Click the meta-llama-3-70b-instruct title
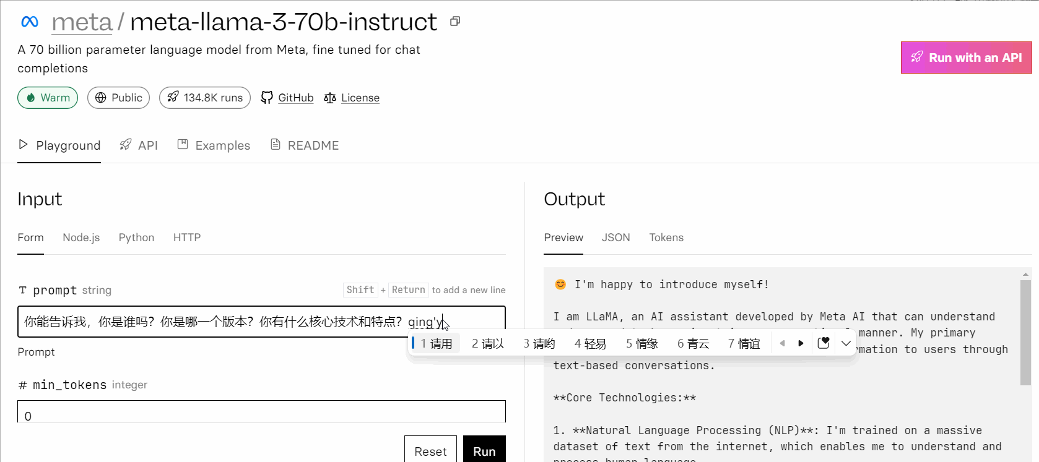This screenshot has height=462, width=1039. pyautogui.click(x=284, y=22)
